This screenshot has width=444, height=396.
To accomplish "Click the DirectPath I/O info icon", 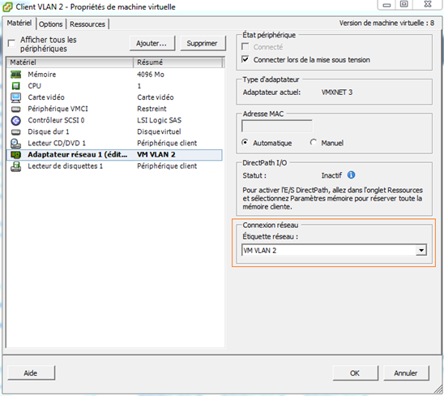I will point(351,175).
